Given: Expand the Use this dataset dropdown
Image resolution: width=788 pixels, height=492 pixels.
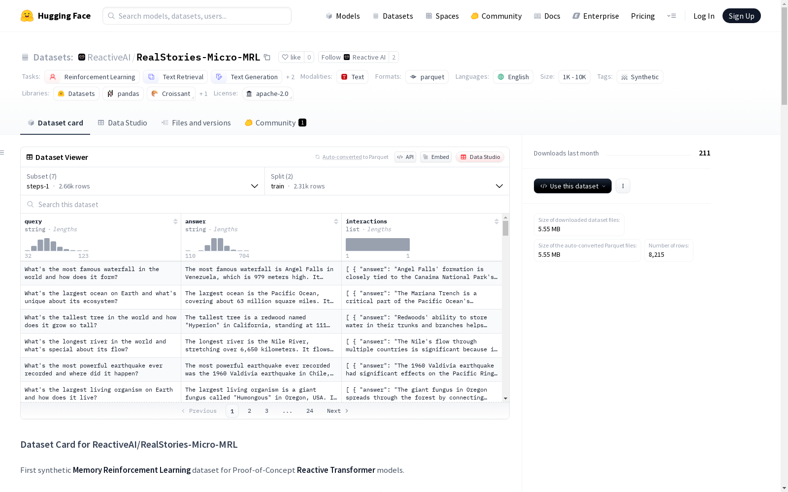Looking at the screenshot, I should click(x=573, y=186).
